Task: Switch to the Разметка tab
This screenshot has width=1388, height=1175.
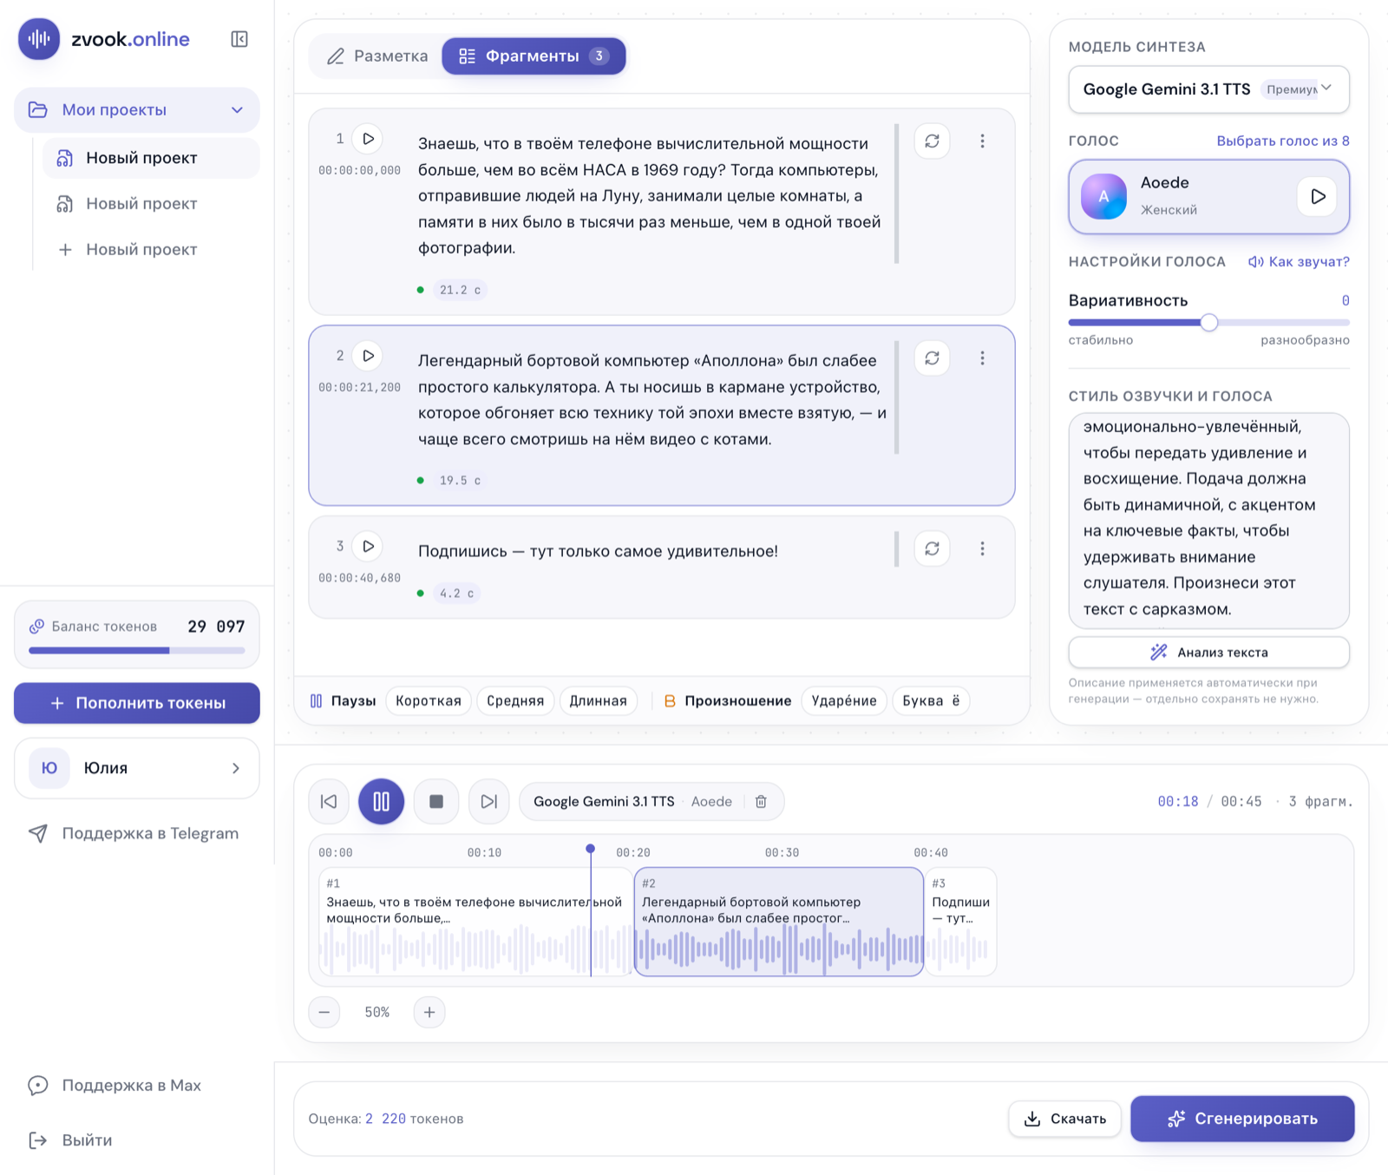Action: [377, 56]
